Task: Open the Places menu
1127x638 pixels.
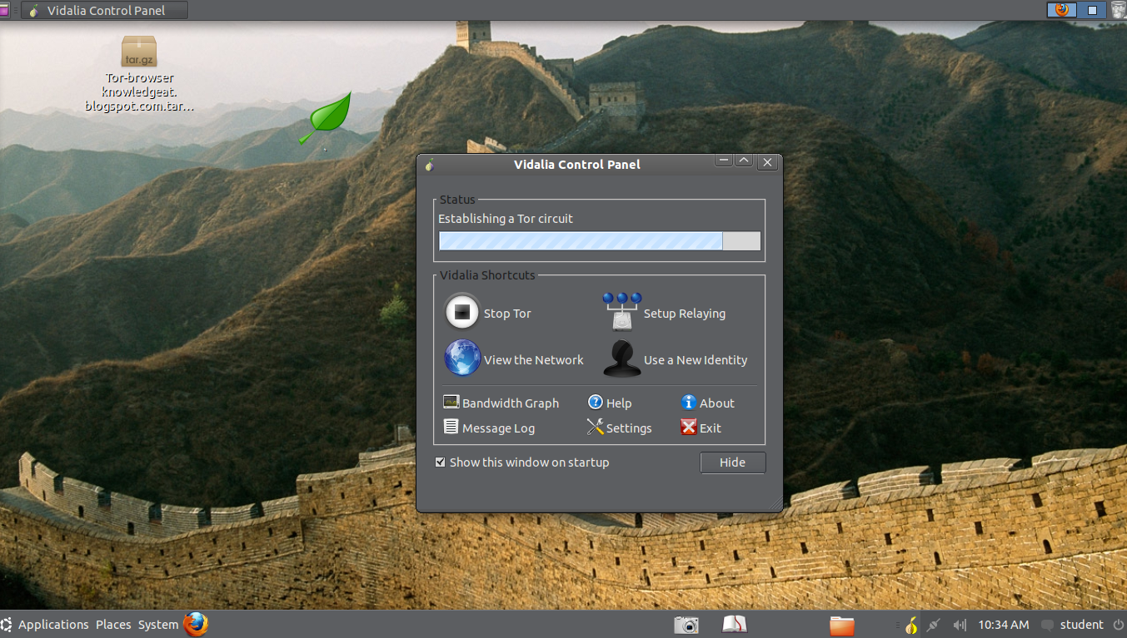Action: (113, 625)
